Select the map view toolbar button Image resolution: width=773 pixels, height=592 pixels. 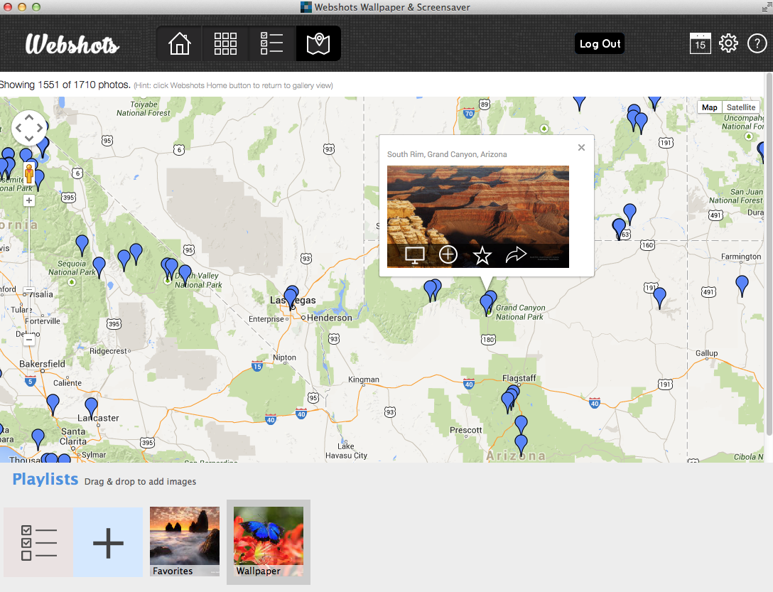coord(318,44)
